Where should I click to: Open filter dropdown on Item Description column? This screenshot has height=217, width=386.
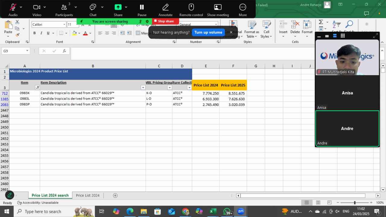[x=143, y=88]
